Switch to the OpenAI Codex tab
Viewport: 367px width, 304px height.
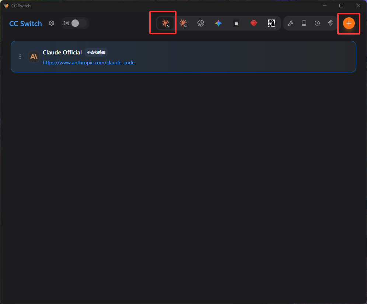pos(201,23)
